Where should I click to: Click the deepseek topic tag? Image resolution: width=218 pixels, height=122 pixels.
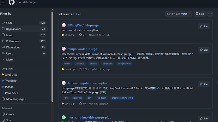(107, 64)
